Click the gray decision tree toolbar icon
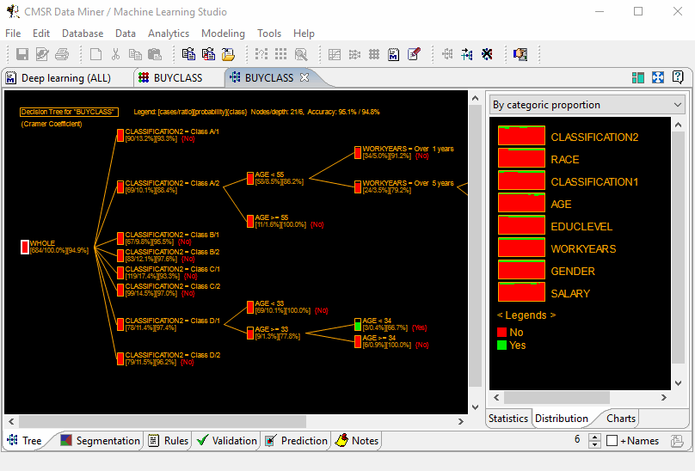Screen dimensions: 695x471 447,54
